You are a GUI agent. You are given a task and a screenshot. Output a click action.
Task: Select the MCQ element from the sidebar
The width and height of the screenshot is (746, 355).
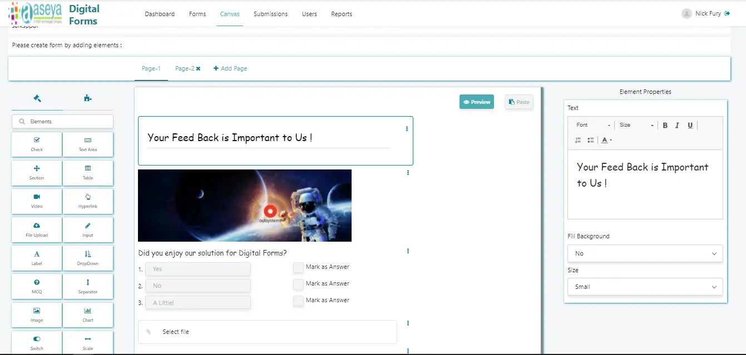(x=36, y=286)
